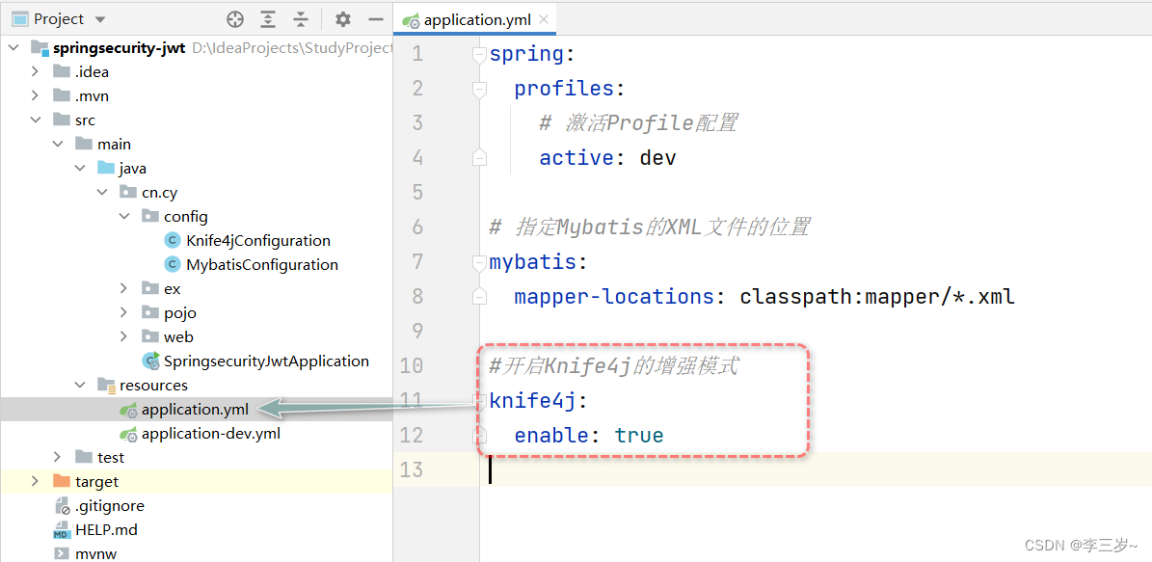Screen dimensions: 1152x562
Task: Click the Mybatis XML comment on line 6
Action: pos(650,227)
